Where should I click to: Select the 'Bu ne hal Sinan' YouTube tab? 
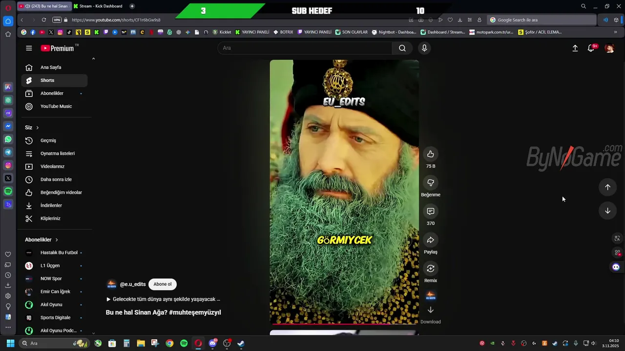[43, 6]
